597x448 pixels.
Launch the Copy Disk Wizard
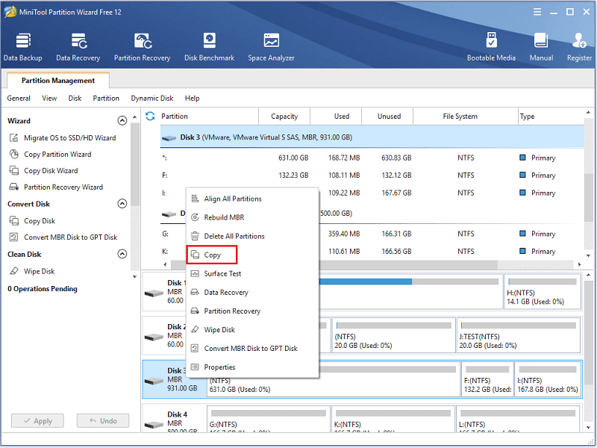(43, 170)
